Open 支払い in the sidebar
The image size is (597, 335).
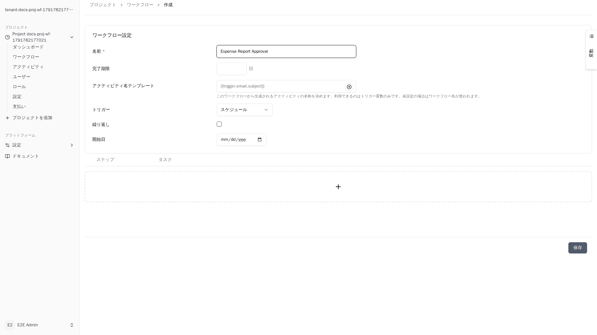19,107
